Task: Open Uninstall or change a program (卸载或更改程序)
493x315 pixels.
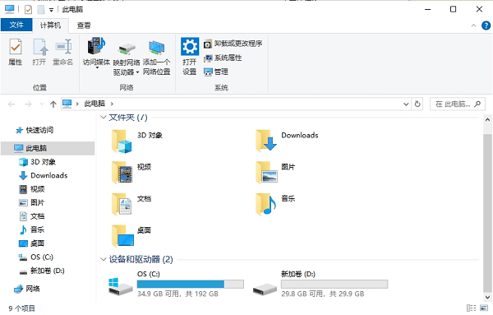Action: (233, 44)
